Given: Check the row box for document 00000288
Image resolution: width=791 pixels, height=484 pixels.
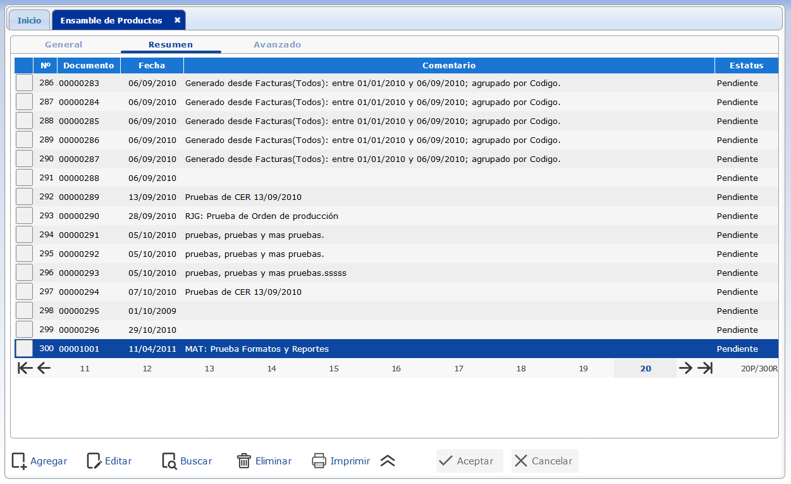Looking at the screenshot, I should 24,178.
